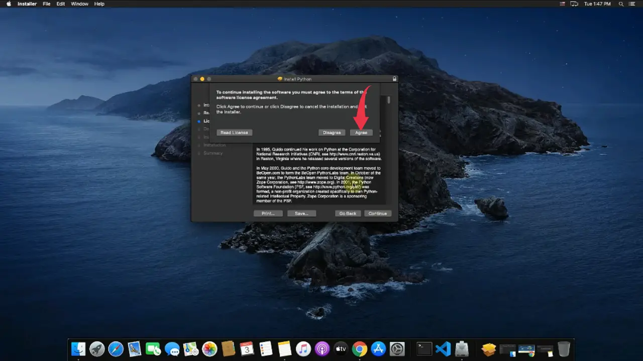The image size is (643, 361).
Task: Click the Install Python window title
Action: pos(298,79)
